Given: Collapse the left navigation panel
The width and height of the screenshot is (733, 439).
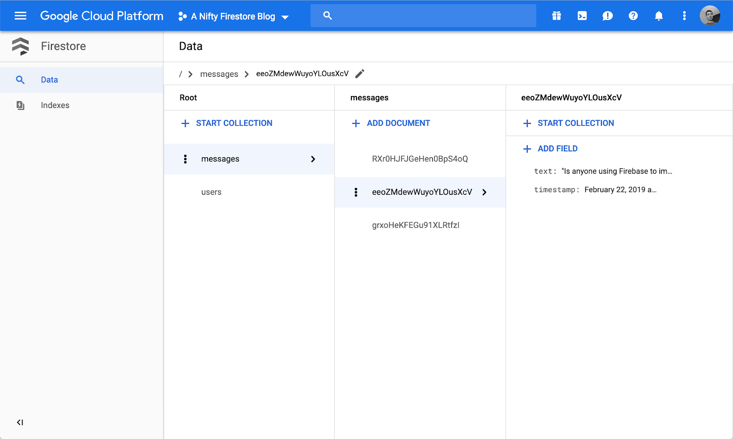Looking at the screenshot, I should (x=20, y=422).
